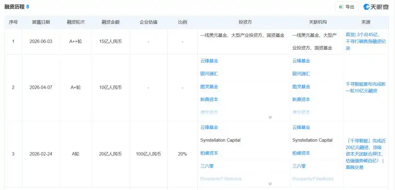
Task: Select the 15亿人民币 amount cell
Action: point(110,42)
